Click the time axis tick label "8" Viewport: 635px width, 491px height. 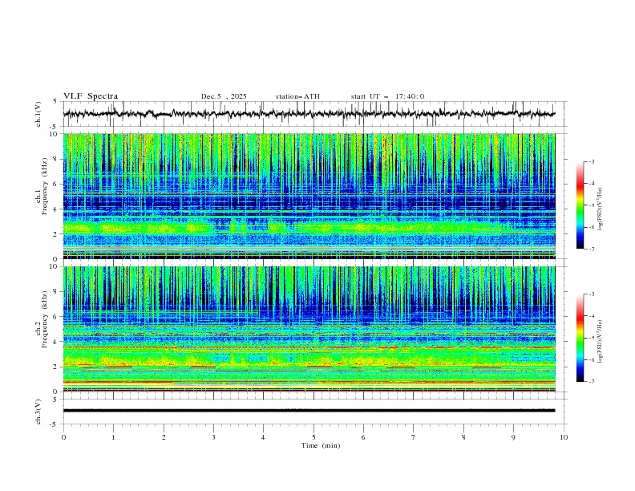click(x=463, y=437)
